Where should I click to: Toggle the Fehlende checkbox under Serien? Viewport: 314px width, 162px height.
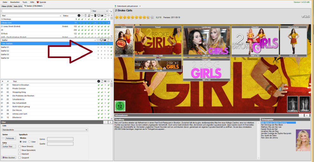tap(3, 138)
